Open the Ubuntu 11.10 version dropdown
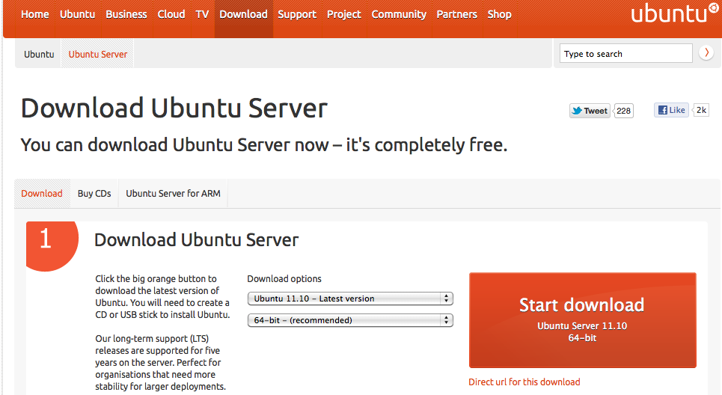Viewport: 722px width, 395px height. (350, 298)
